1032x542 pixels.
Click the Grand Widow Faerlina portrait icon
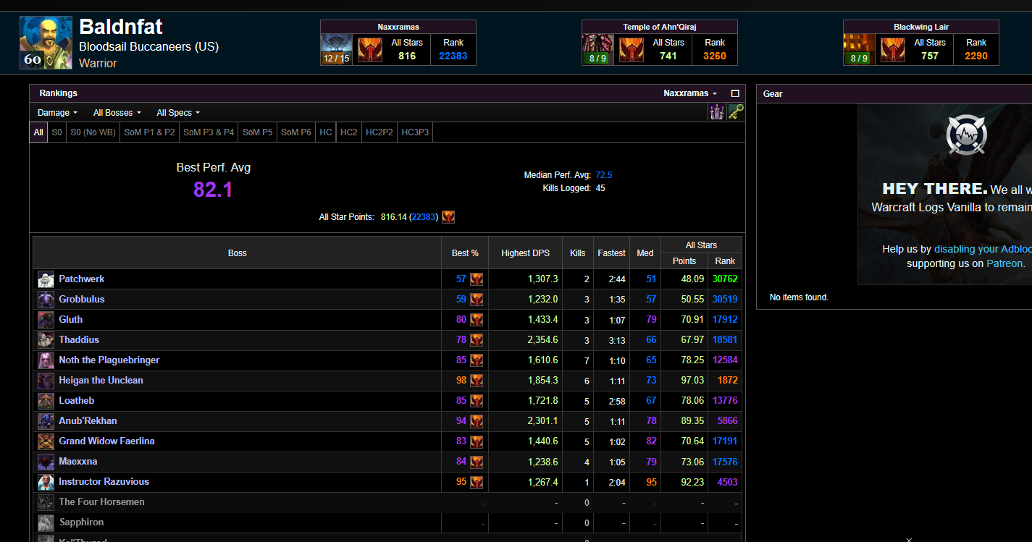click(46, 441)
